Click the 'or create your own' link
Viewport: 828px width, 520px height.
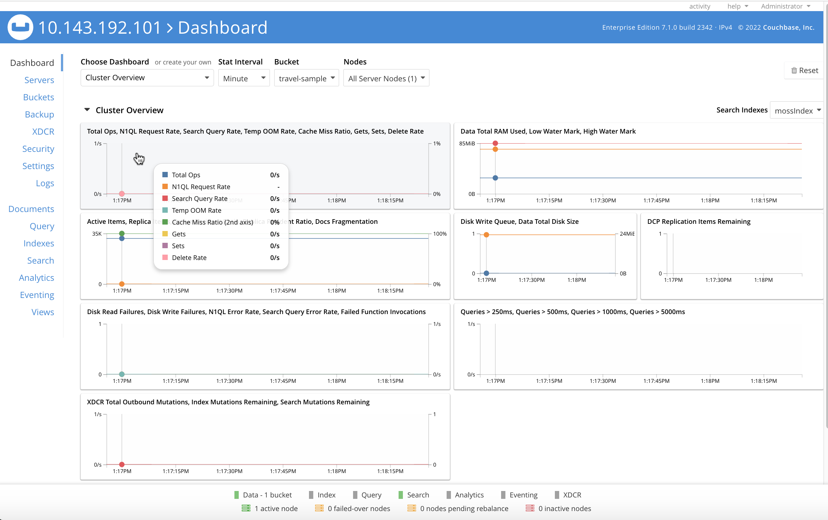pos(183,62)
